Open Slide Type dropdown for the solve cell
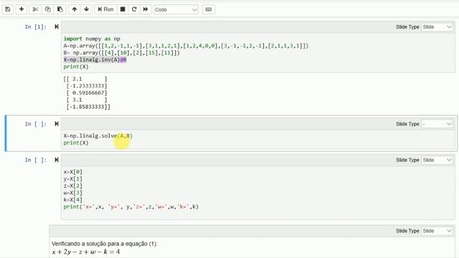Screen dimensions: 459x258 (437, 124)
